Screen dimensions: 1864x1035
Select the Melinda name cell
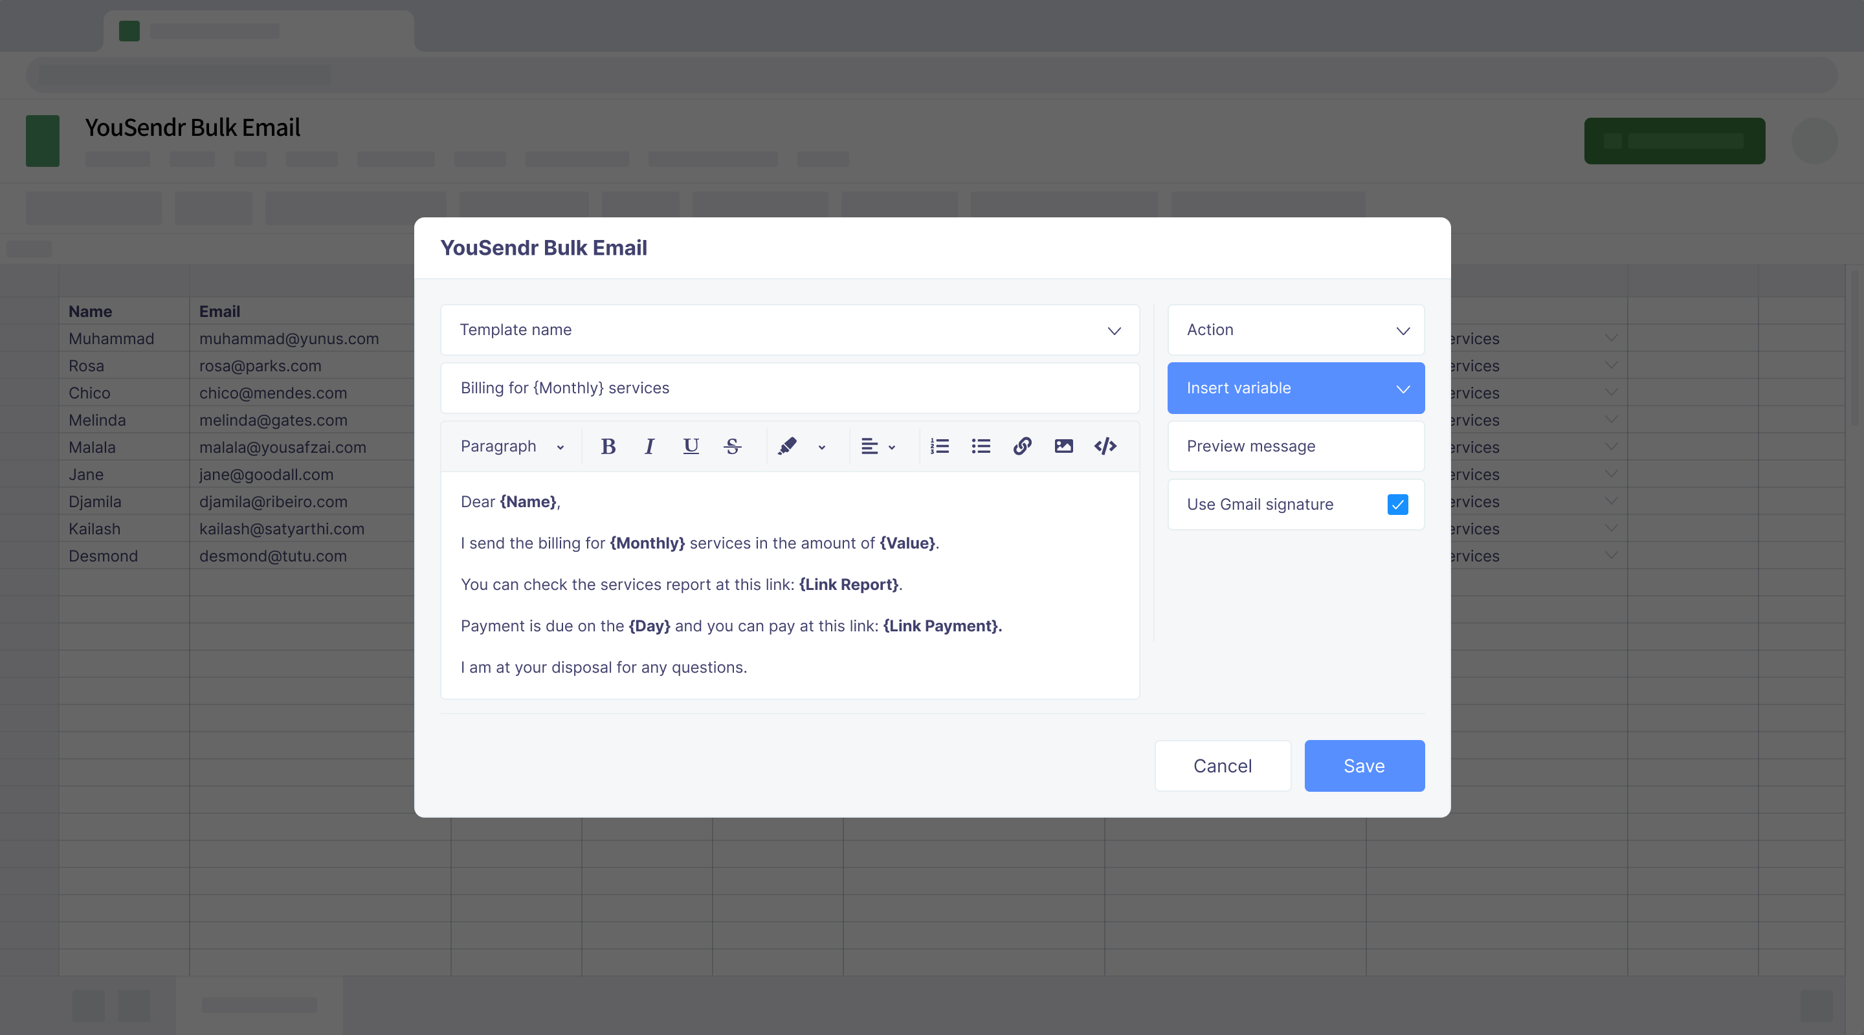(124, 420)
